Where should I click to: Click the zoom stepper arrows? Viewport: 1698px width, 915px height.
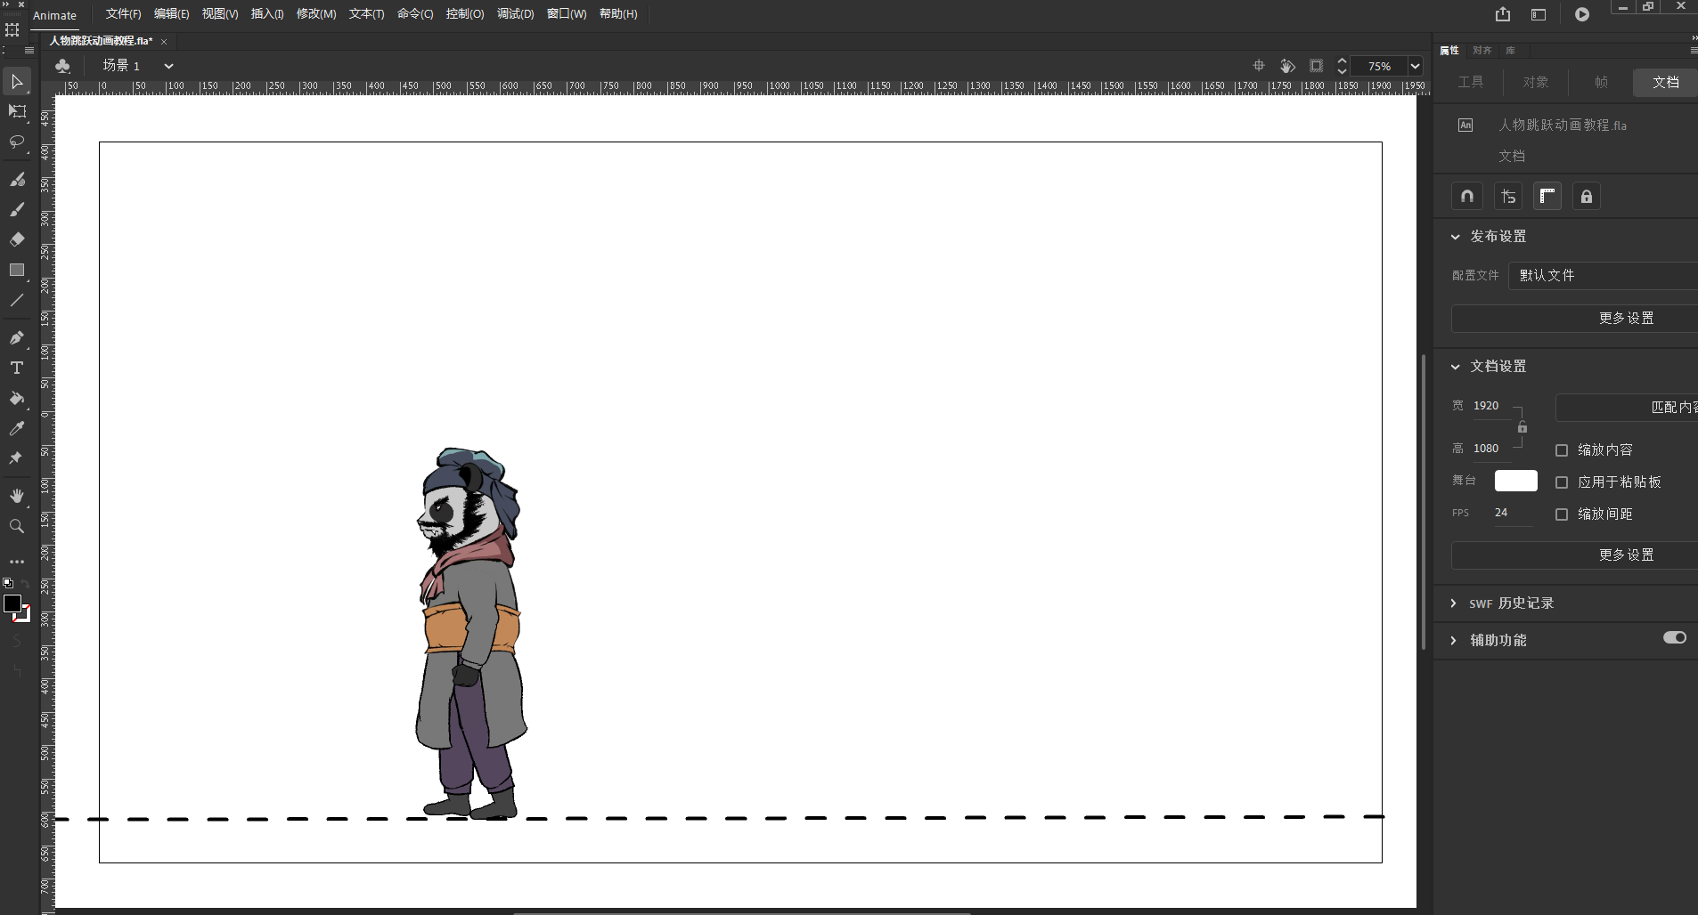(1343, 66)
